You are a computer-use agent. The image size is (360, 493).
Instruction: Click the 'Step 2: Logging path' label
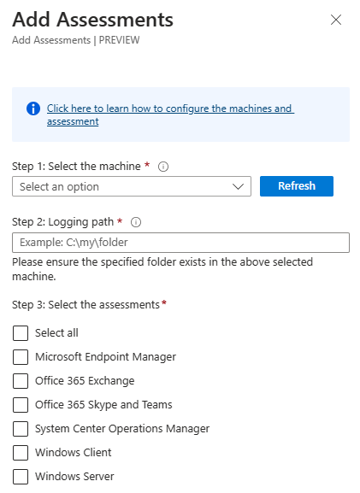pos(62,222)
